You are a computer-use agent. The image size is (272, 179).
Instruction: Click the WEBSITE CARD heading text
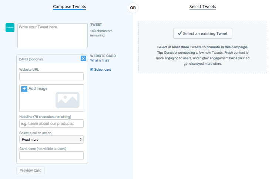coord(103,56)
